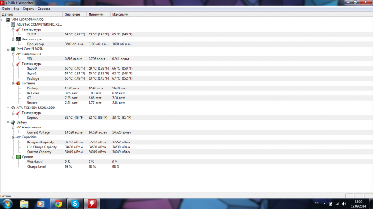Image resolution: width=373 pixels, height=209 pixels.
Task: Open the Справка menu
Action: pyautogui.click(x=44, y=8)
